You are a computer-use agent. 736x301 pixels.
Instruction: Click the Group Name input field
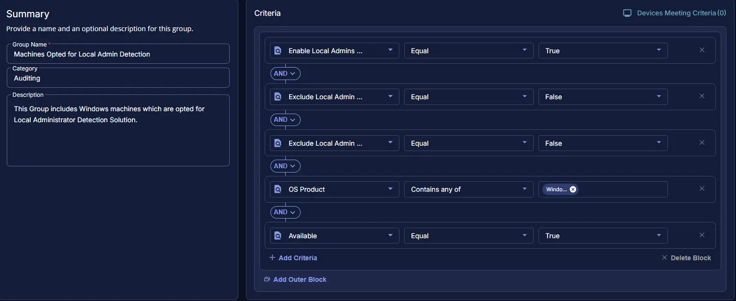[x=118, y=54]
